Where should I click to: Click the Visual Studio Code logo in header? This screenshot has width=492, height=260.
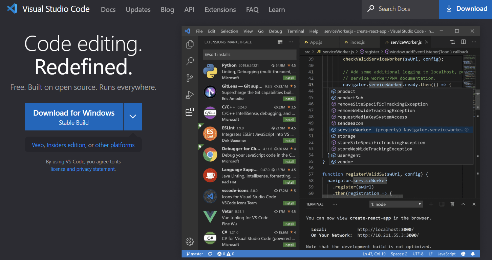[x=12, y=8]
